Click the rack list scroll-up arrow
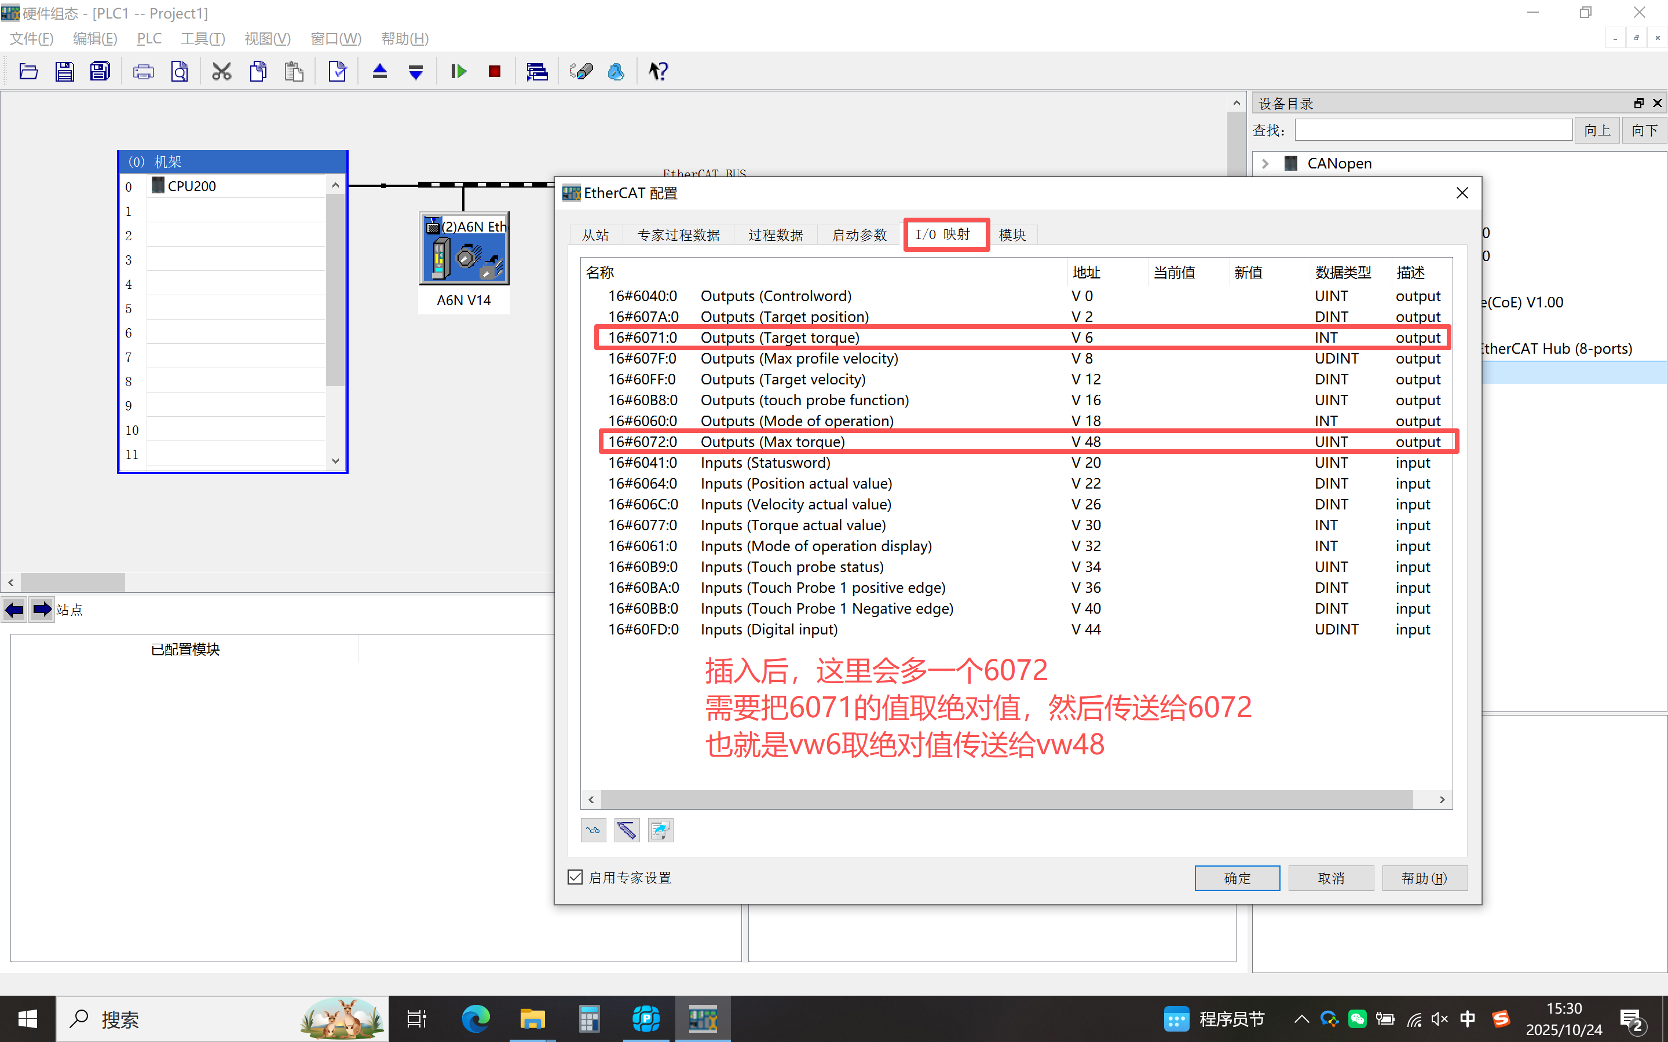 335,185
